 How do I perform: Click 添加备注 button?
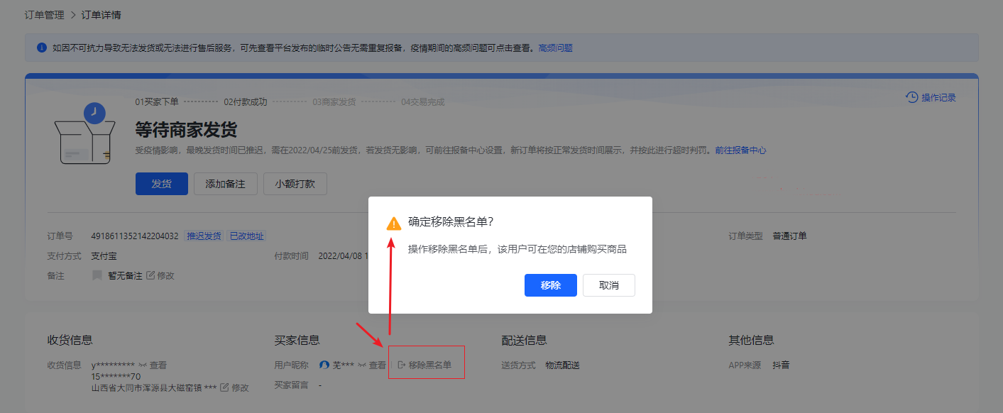225,184
